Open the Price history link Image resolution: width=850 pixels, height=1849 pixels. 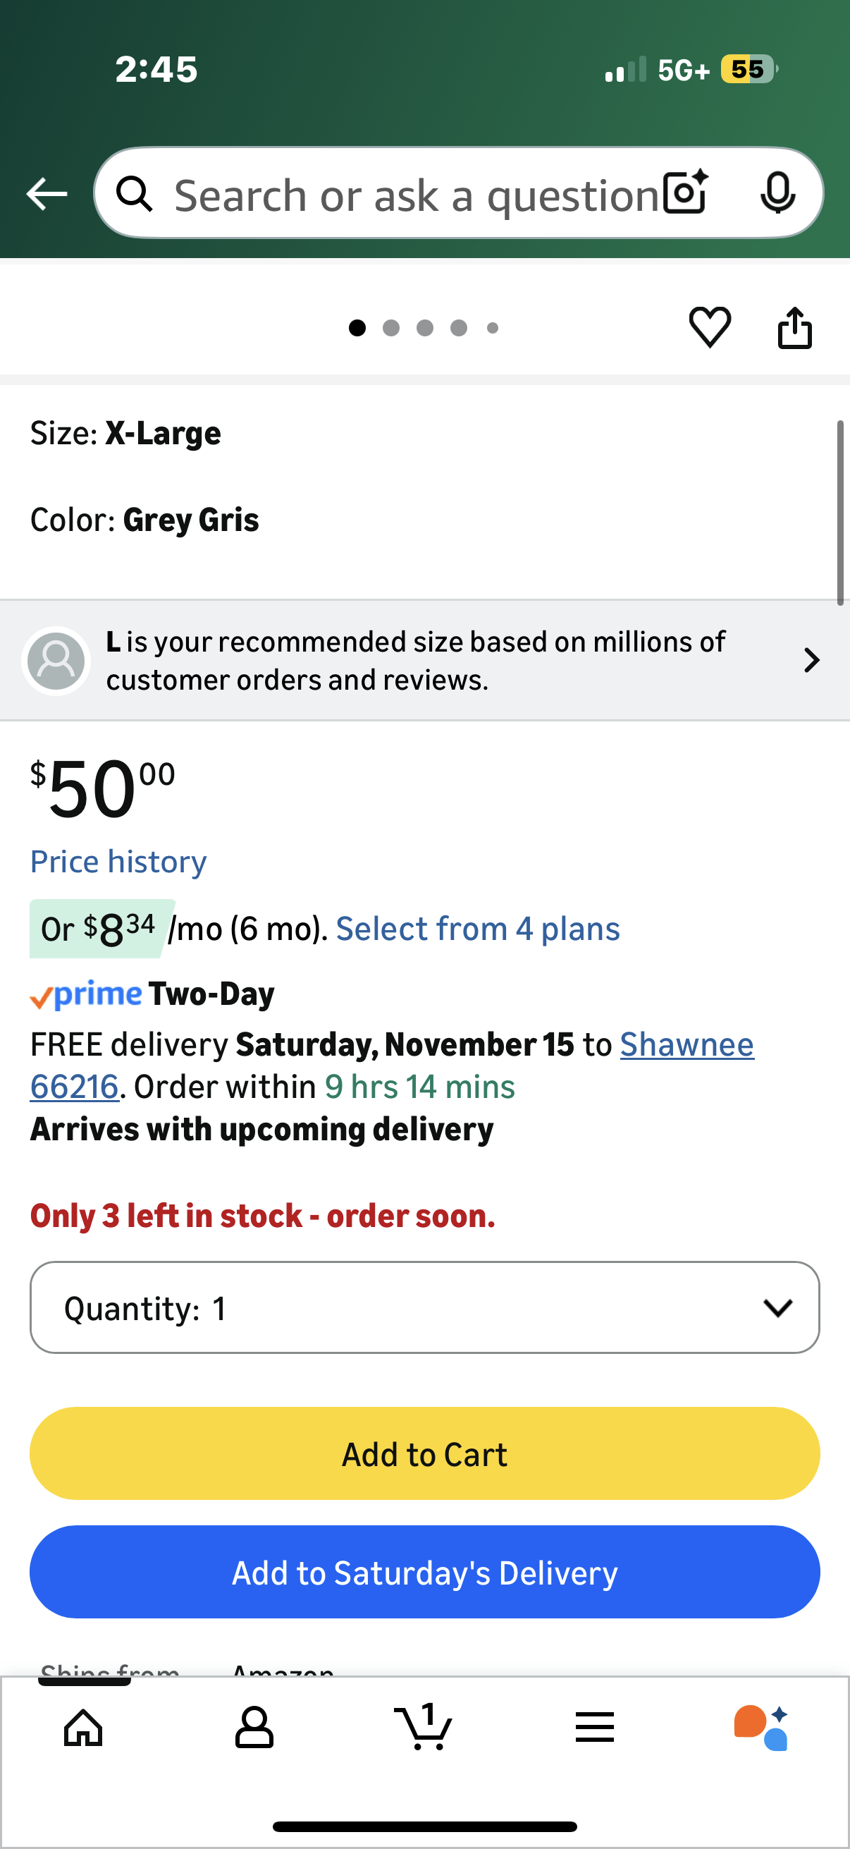[x=118, y=861]
